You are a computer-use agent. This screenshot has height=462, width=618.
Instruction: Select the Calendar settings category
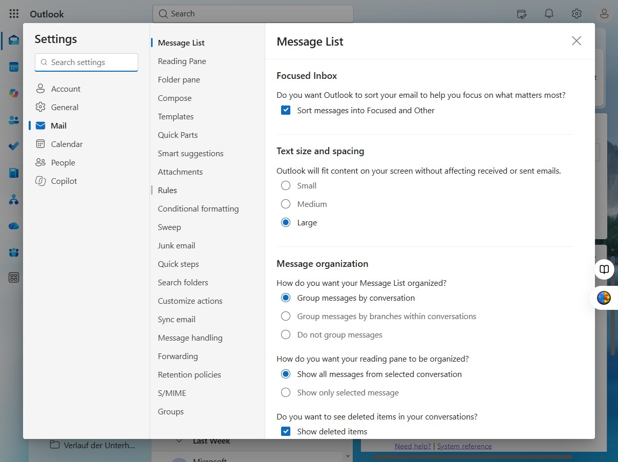67,144
